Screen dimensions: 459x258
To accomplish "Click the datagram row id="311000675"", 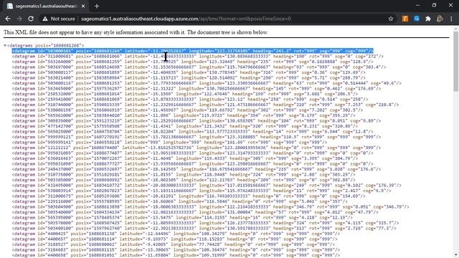I will 189,196.
